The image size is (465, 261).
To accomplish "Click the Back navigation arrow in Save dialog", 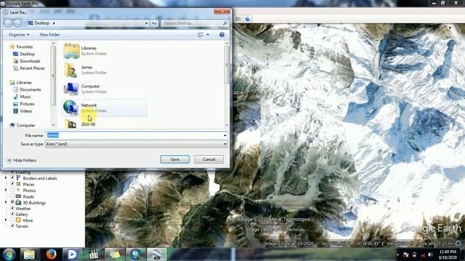I will click(8, 22).
